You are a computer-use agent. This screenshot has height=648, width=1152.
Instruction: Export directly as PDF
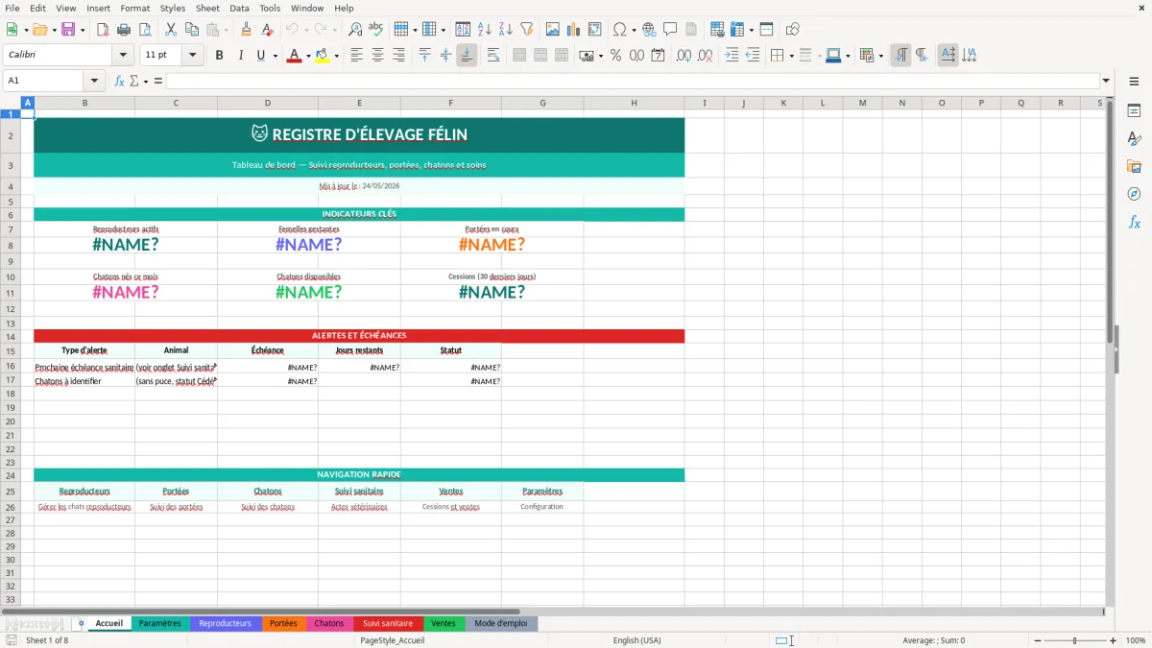click(103, 30)
